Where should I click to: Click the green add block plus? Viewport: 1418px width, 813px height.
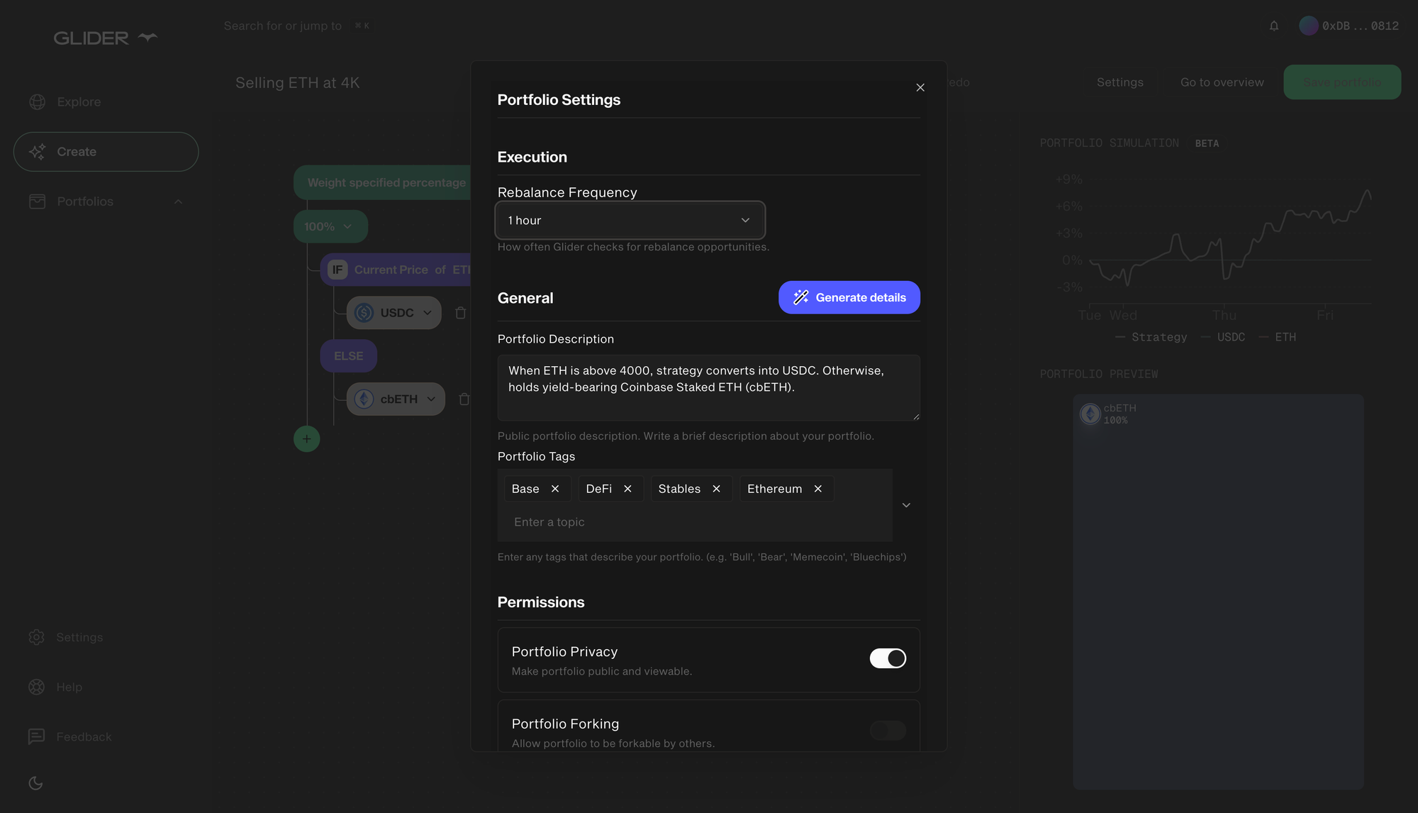tap(306, 439)
